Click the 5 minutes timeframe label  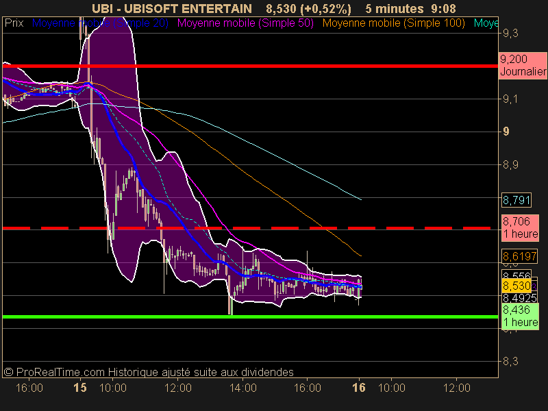[395, 8]
